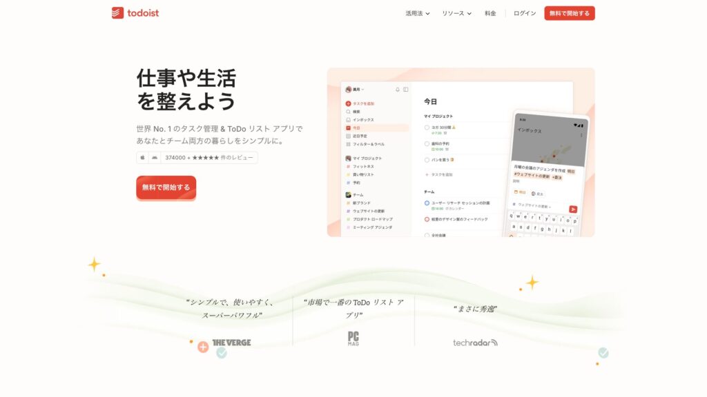Click the Todoist logo in the header
The height and width of the screenshot is (397, 707).
click(135, 13)
